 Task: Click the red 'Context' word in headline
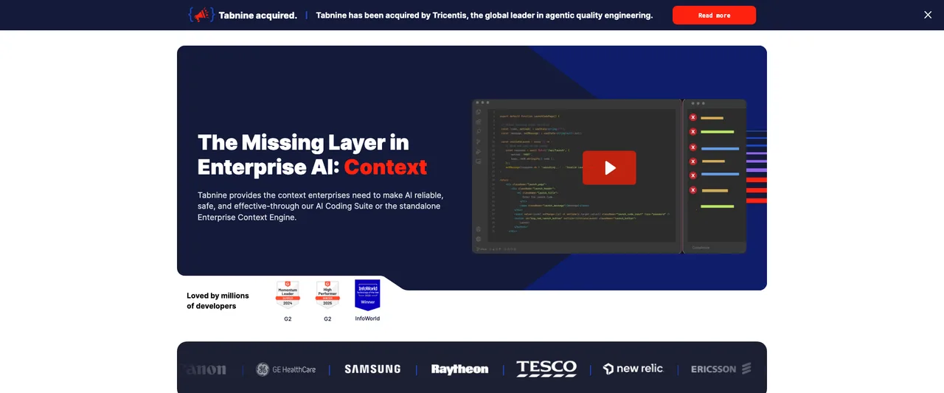click(x=386, y=167)
